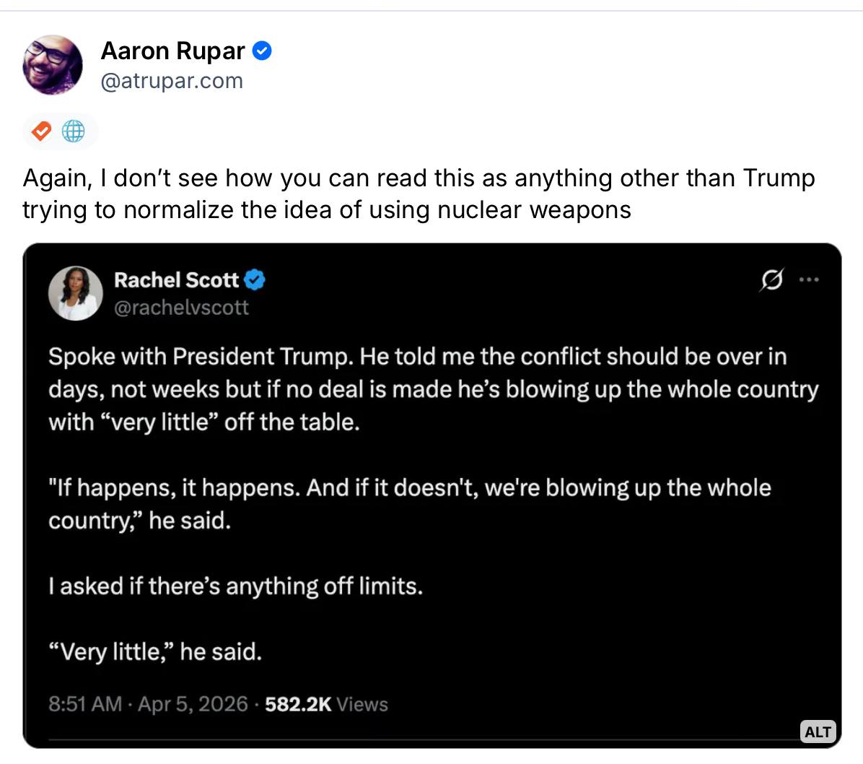Open the @atrupar.com handle link
Viewport: 863px width, 764px height.
click(x=172, y=81)
